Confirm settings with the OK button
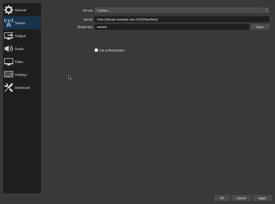This screenshot has width=275, height=204. click(222, 198)
